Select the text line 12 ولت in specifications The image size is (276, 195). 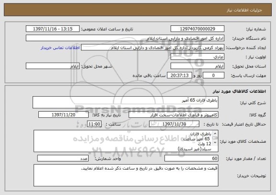204,144
